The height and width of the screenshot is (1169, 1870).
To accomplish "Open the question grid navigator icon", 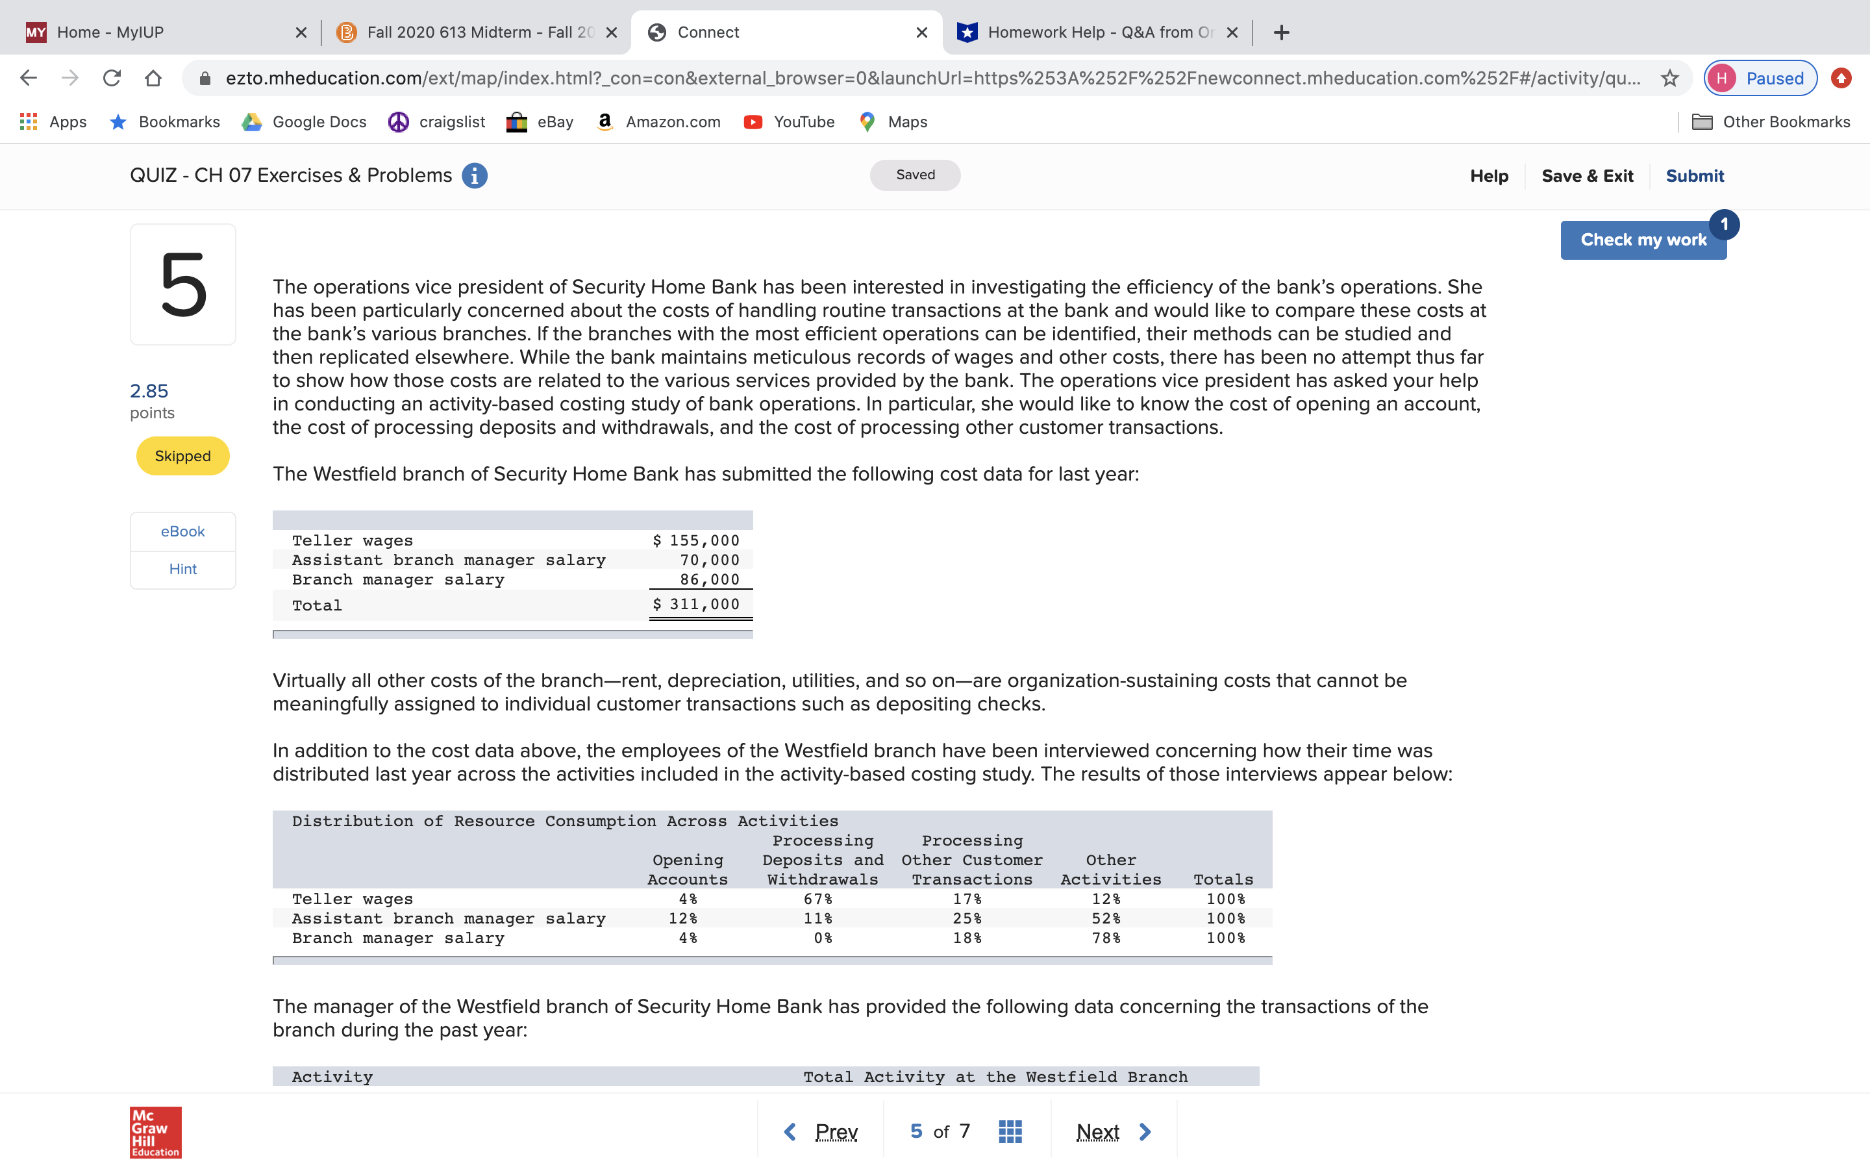I will (x=1010, y=1131).
